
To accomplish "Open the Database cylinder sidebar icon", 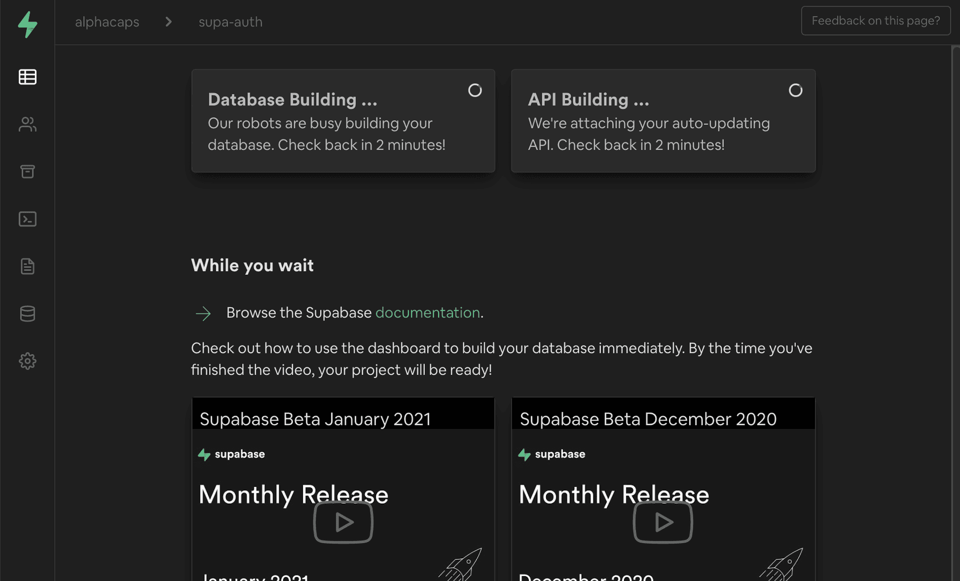I will click(27, 313).
